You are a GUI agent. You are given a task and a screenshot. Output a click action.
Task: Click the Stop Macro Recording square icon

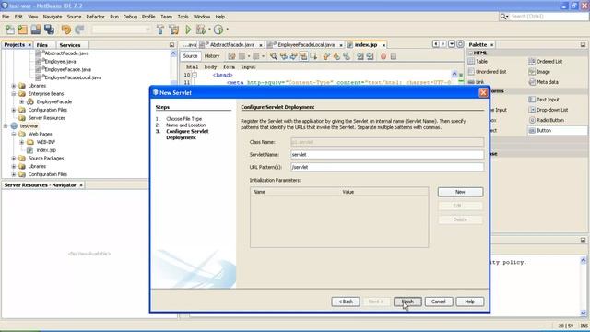click(394, 56)
